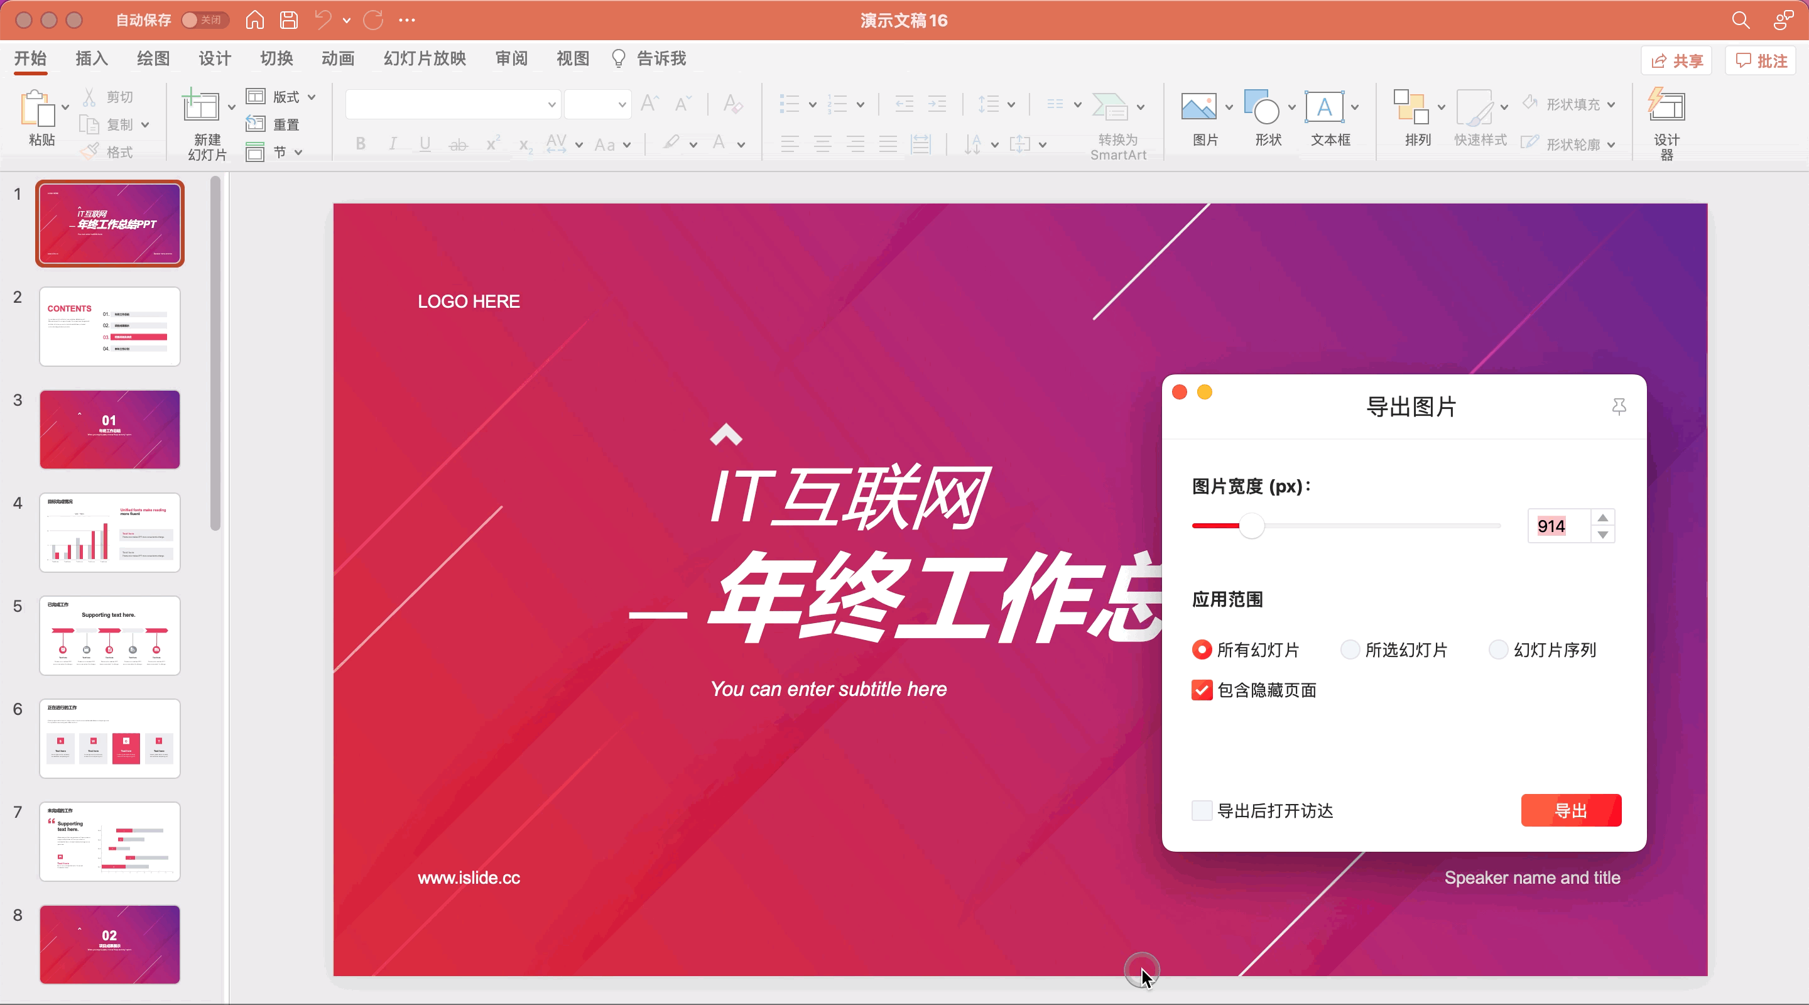Toggle the AutoSave switch

[x=204, y=19]
